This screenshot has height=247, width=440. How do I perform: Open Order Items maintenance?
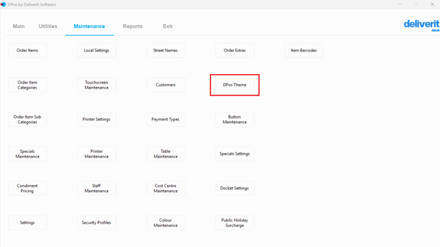[27, 50]
